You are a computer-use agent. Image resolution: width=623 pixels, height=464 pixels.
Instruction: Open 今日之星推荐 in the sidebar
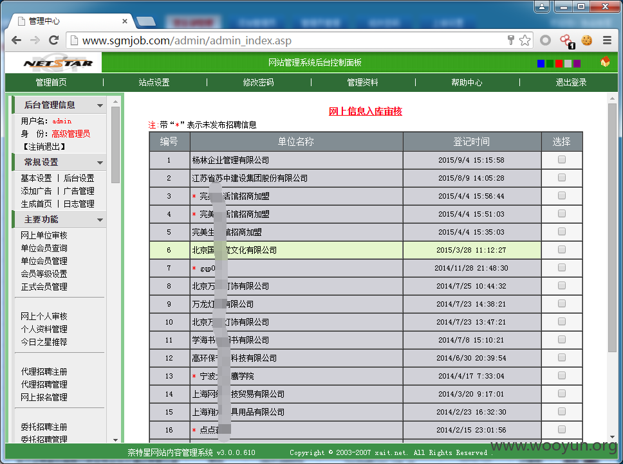[x=44, y=342]
